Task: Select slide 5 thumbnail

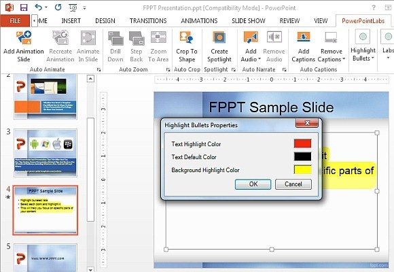Action: pos(46,258)
